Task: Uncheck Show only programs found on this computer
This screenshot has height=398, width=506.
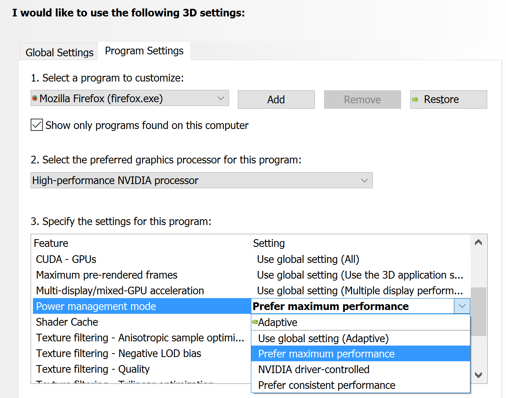Action: click(37, 125)
